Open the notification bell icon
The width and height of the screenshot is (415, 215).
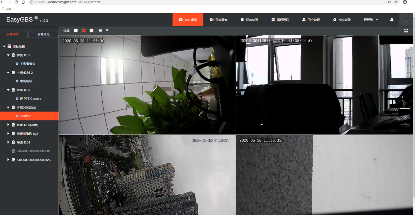[391, 19]
